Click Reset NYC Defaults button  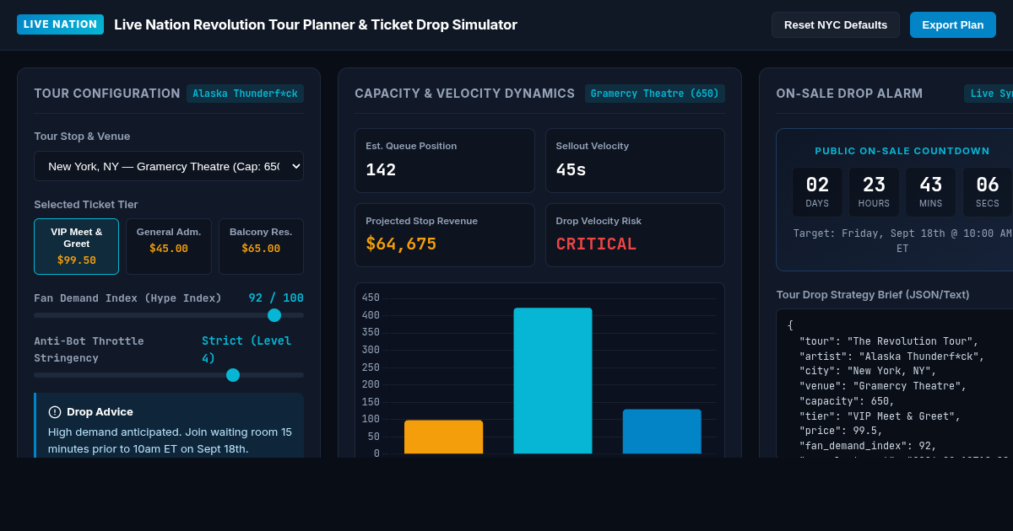pos(836,24)
